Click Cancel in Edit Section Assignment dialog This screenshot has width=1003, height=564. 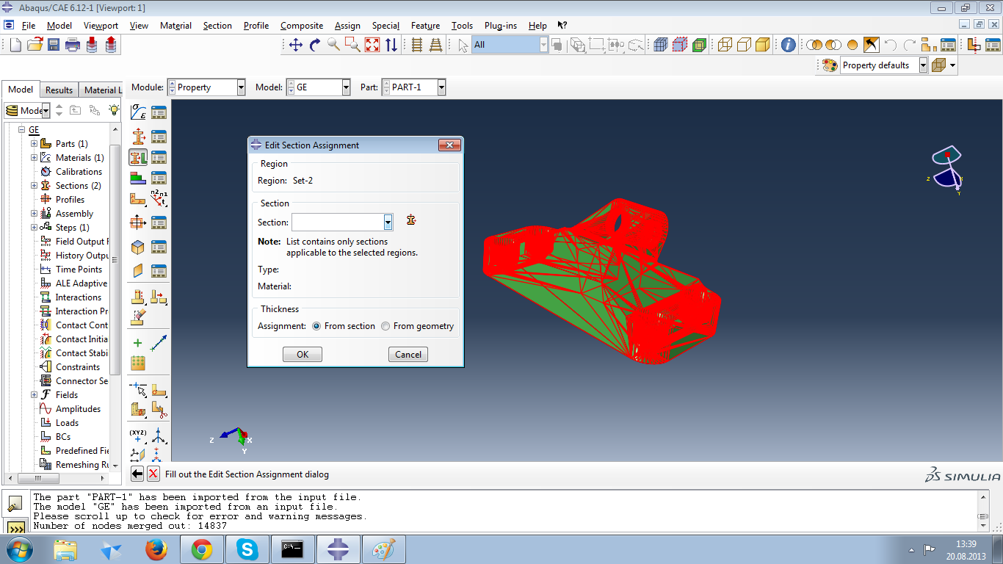tap(408, 355)
